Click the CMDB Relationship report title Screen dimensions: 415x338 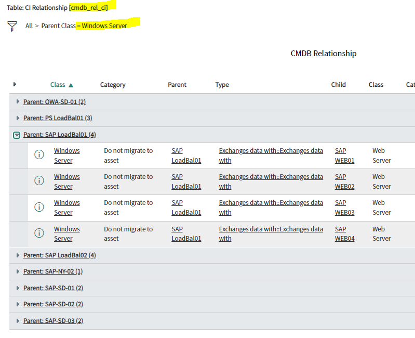324,54
